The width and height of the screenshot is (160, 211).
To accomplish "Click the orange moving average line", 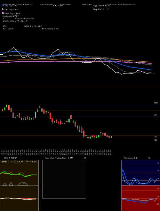I will [76, 59].
